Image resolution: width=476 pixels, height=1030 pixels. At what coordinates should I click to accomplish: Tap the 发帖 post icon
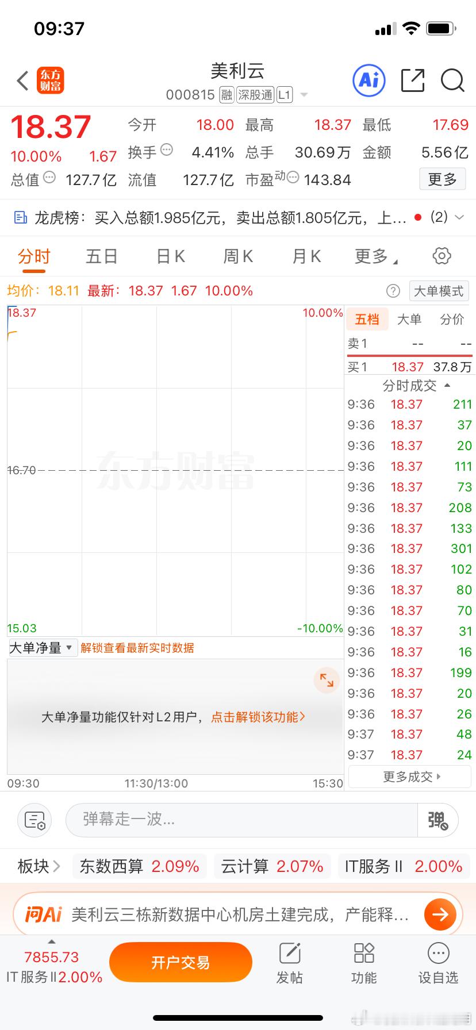click(290, 954)
